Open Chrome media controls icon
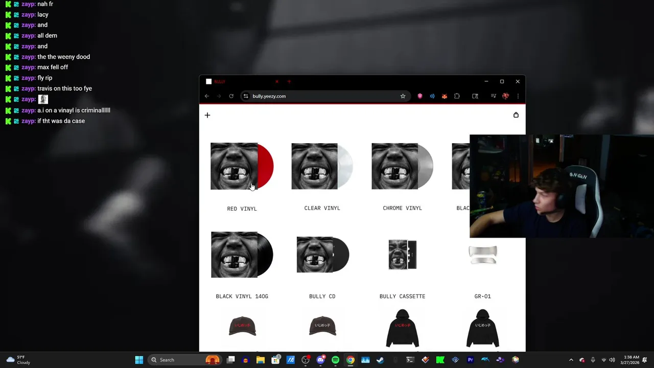Viewport: 654px width, 368px height. (x=493, y=96)
